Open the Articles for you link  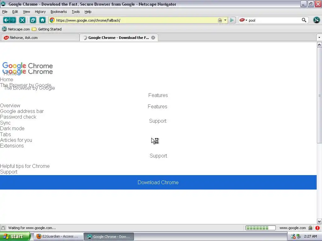click(16, 140)
